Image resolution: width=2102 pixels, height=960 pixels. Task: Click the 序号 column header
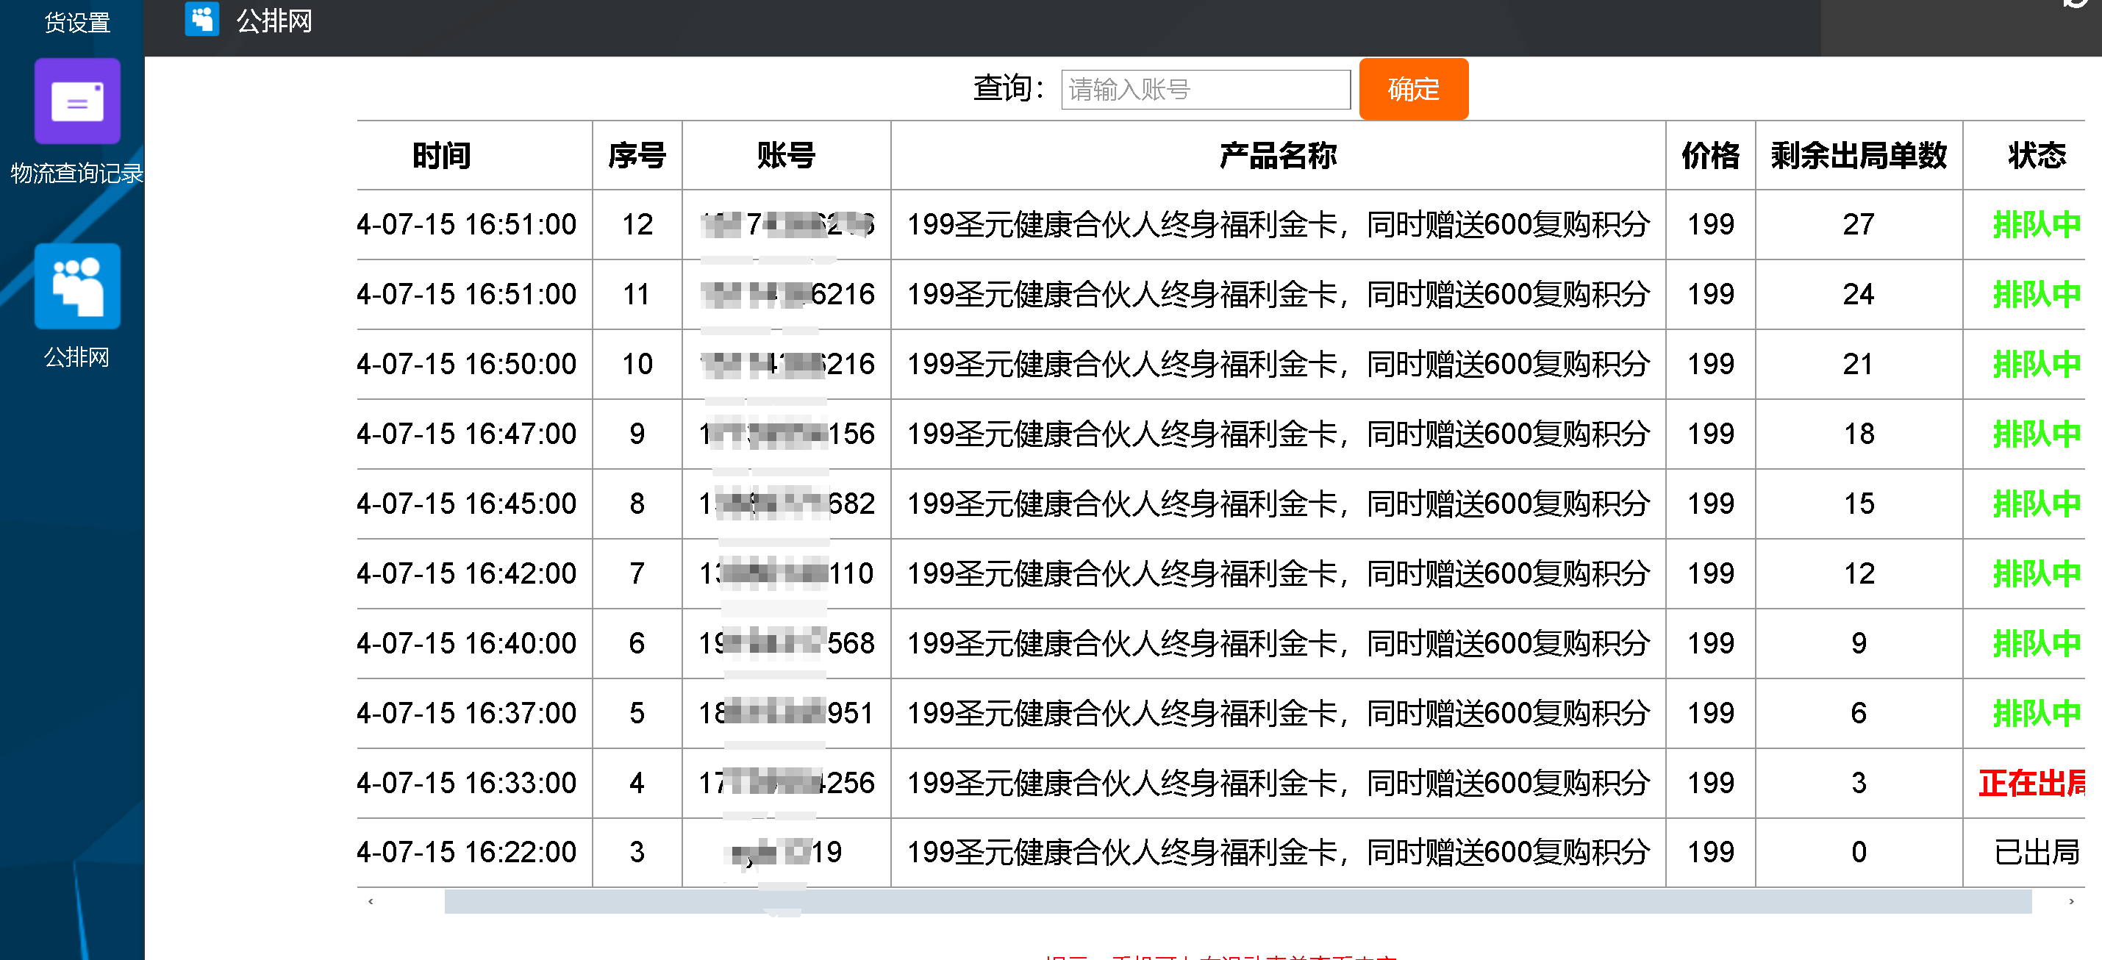[x=637, y=155]
